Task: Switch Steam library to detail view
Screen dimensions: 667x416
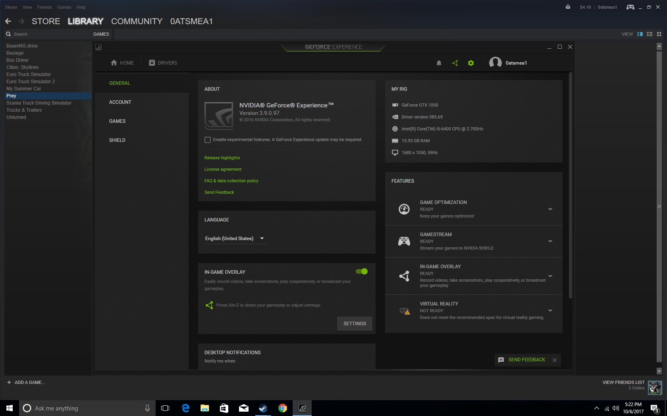Action: click(640, 34)
